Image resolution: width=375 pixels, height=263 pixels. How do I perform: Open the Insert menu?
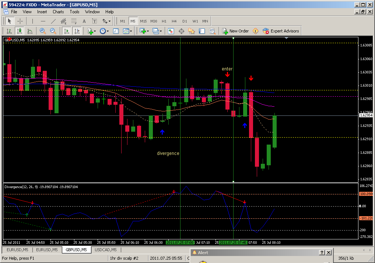pyautogui.click(x=42, y=12)
